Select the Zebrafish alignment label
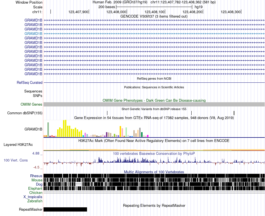The width and height of the screenshot is (265, 216). tap(35, 201)
